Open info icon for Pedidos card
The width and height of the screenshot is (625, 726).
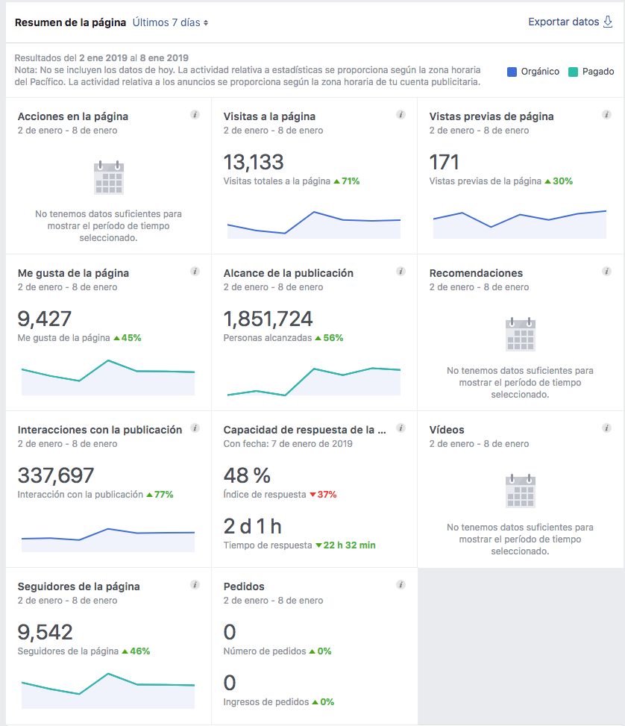401,585
